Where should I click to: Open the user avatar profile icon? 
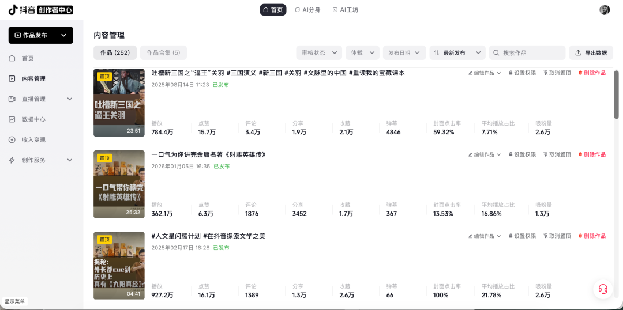605,10
